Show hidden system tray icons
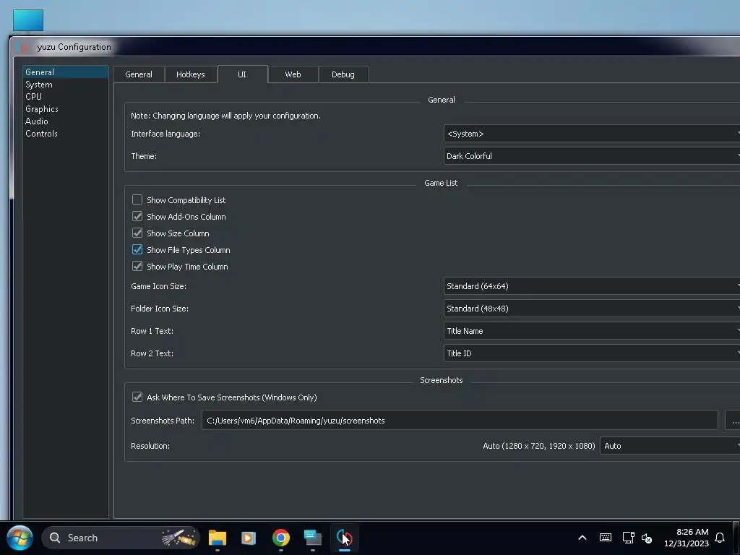 [582, 538]
